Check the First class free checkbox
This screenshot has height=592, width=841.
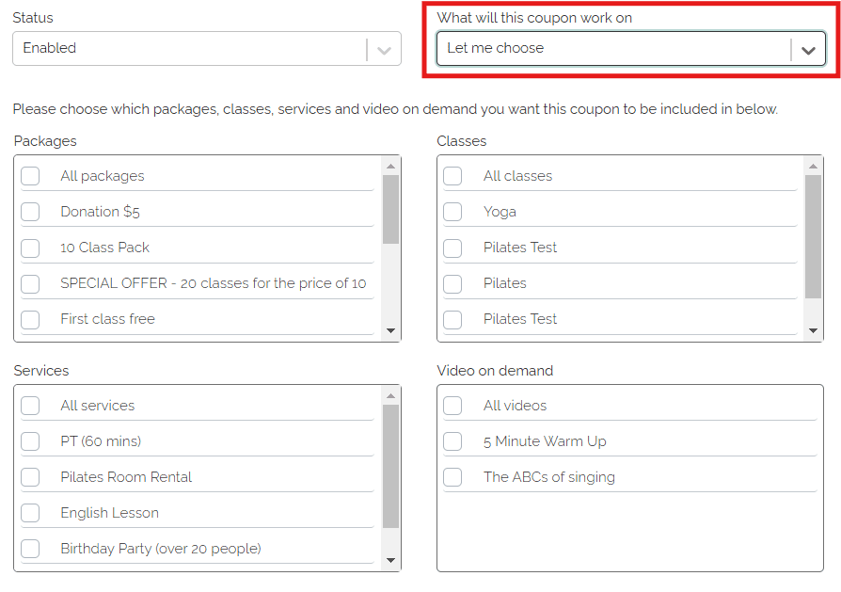31,319
